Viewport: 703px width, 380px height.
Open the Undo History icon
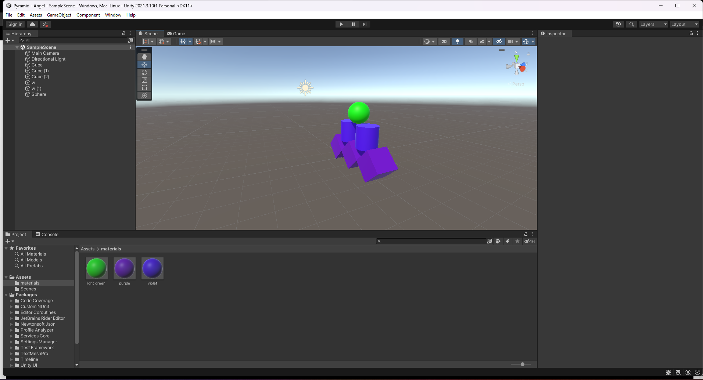pyautogui.click(x=618, y=24)
